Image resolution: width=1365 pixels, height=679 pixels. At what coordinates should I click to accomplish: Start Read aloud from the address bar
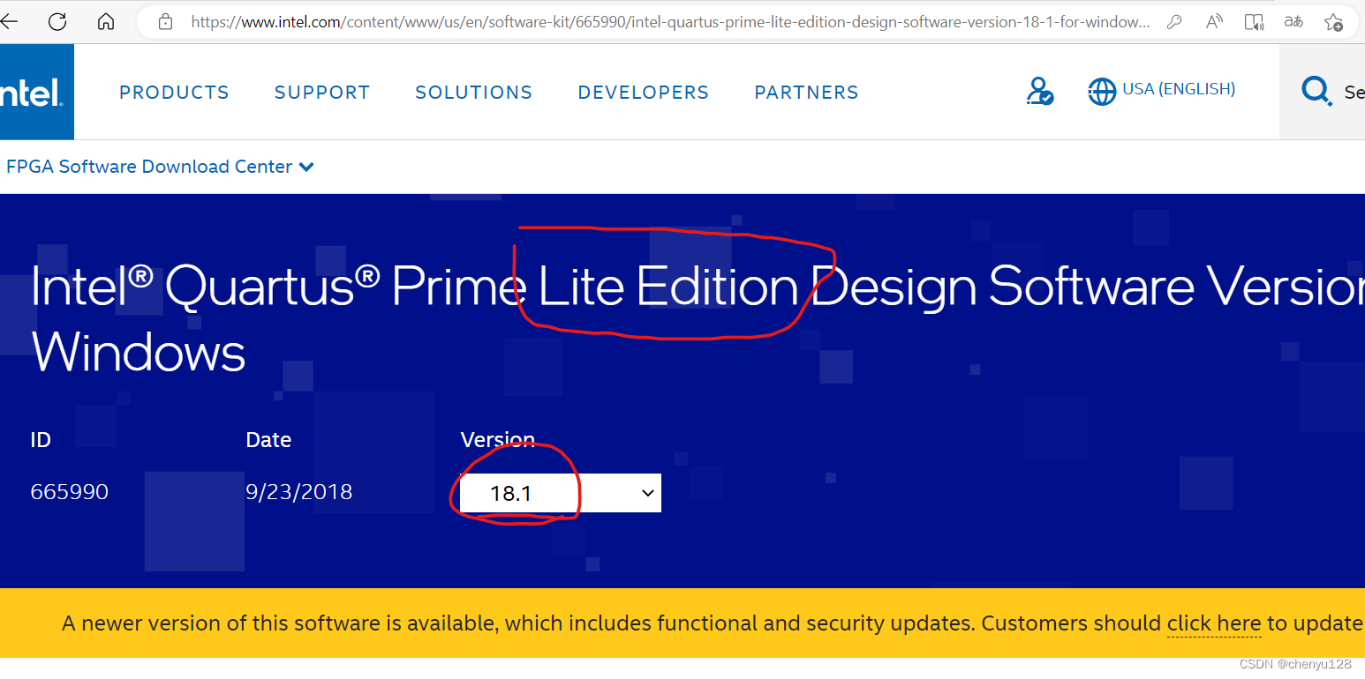pos(1214,22)
